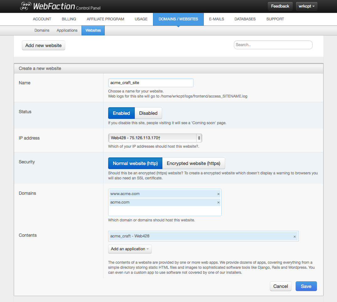This screenshot has height=302, width=337.
Task: Click the website Name input field
Action: tap(151, 83)
